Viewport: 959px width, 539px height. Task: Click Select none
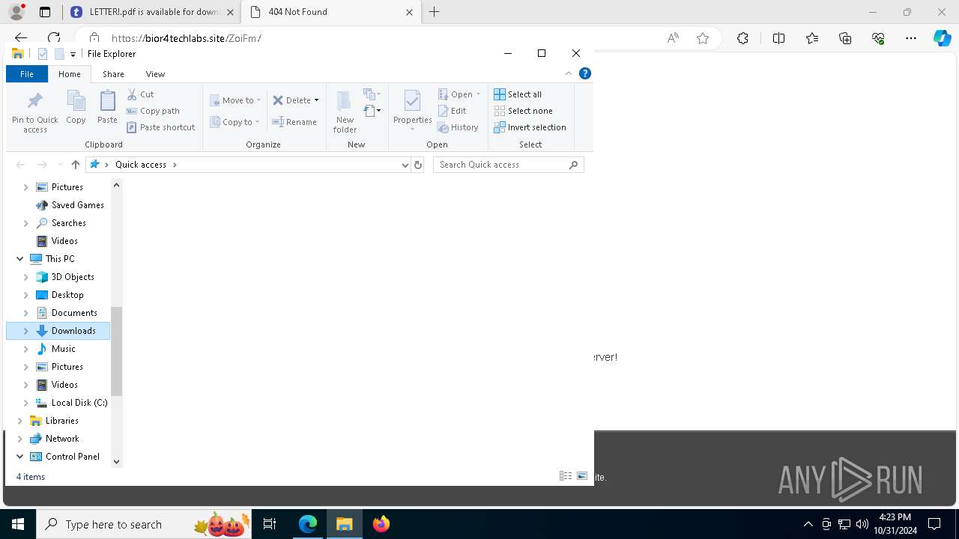[523, 111]
